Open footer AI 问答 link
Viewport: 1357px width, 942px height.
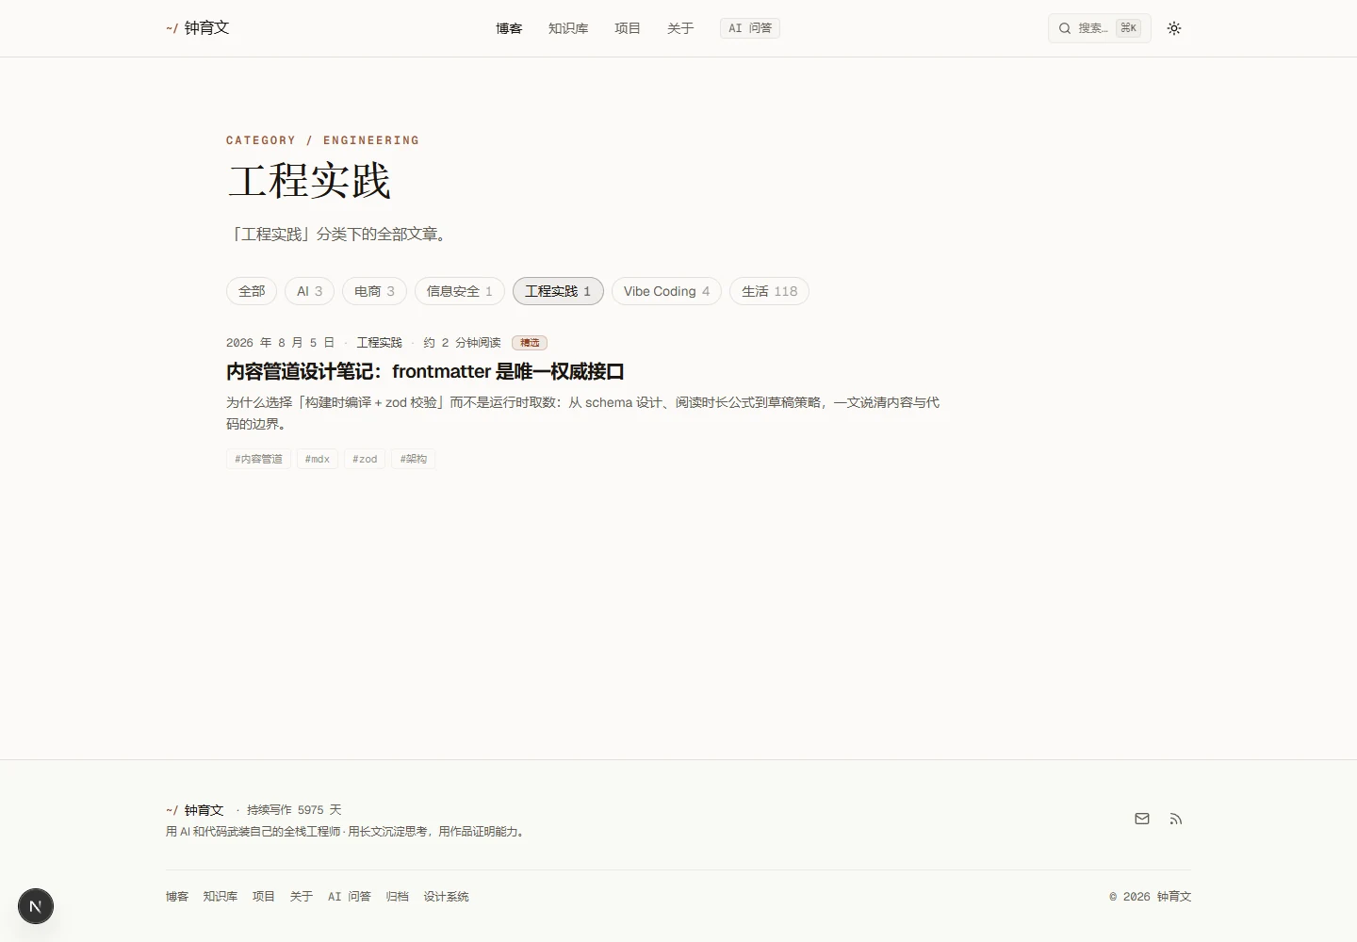tap(350, 897)
